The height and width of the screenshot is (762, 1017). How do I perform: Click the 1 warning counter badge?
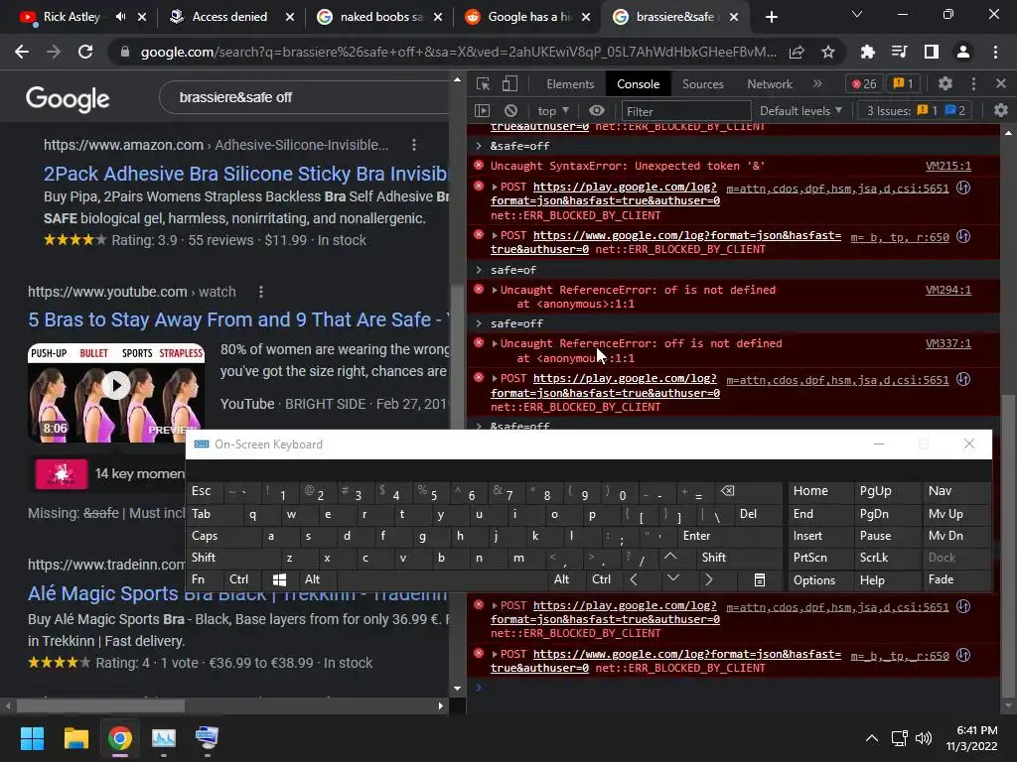tap(904, 84)
